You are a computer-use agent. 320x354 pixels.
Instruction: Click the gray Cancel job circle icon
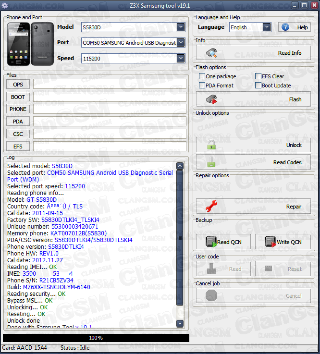pos(211,295)
